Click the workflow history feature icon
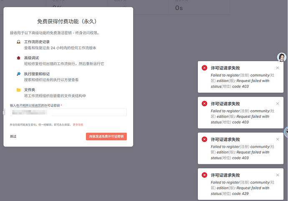288x201 pixels. 18,42
